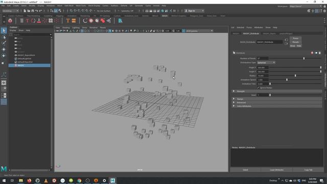The image size is (327, 184).
Task: Open Firefox from the Windows taskbar
Action: 29,180
